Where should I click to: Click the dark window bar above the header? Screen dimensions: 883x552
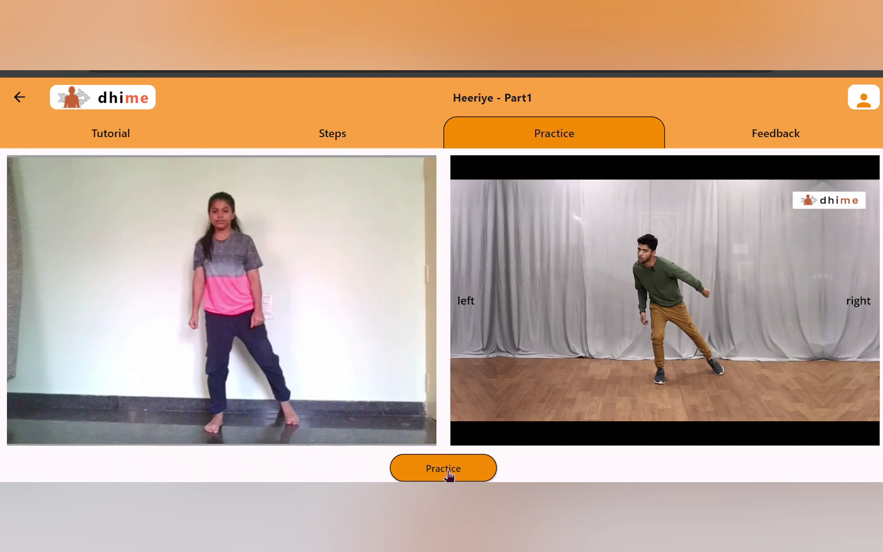(x=441, y=74)
